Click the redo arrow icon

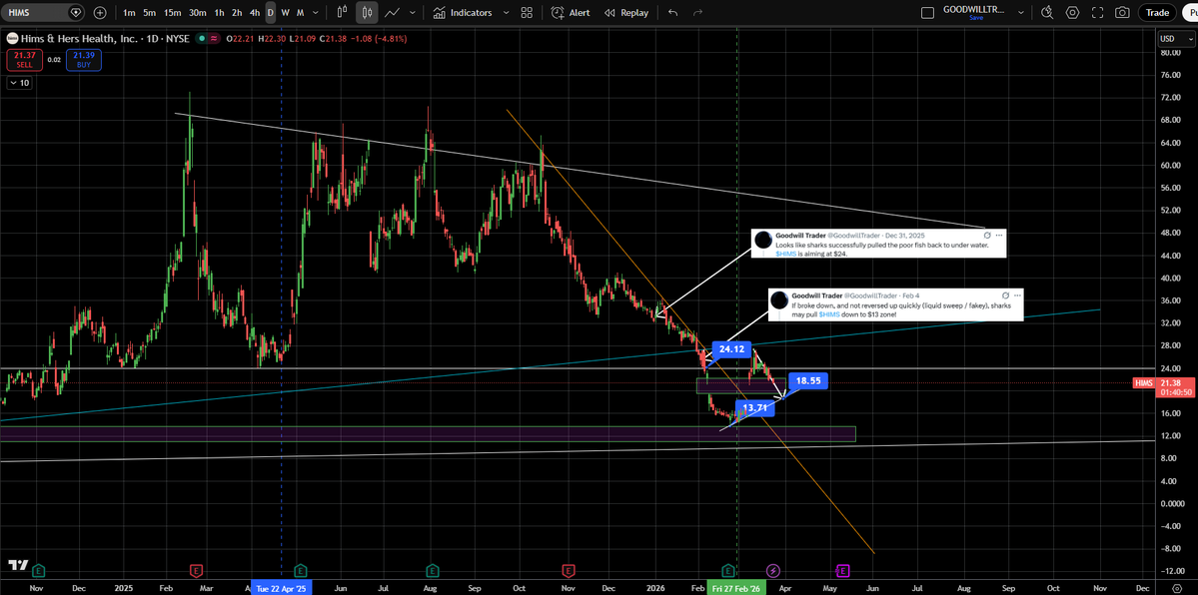(x=696, y=13)
